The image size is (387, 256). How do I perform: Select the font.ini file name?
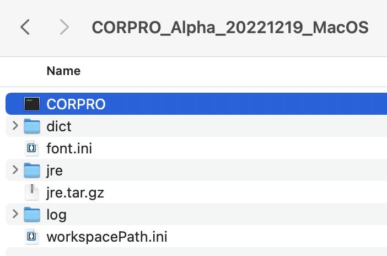pos(69,148)
